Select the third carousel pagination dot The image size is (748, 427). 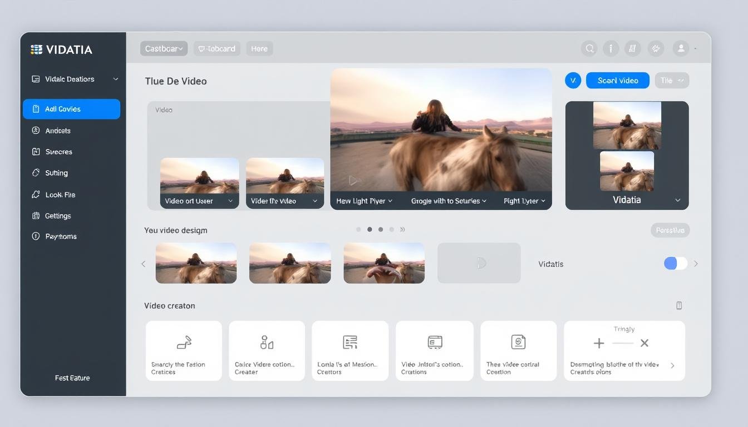381,229
